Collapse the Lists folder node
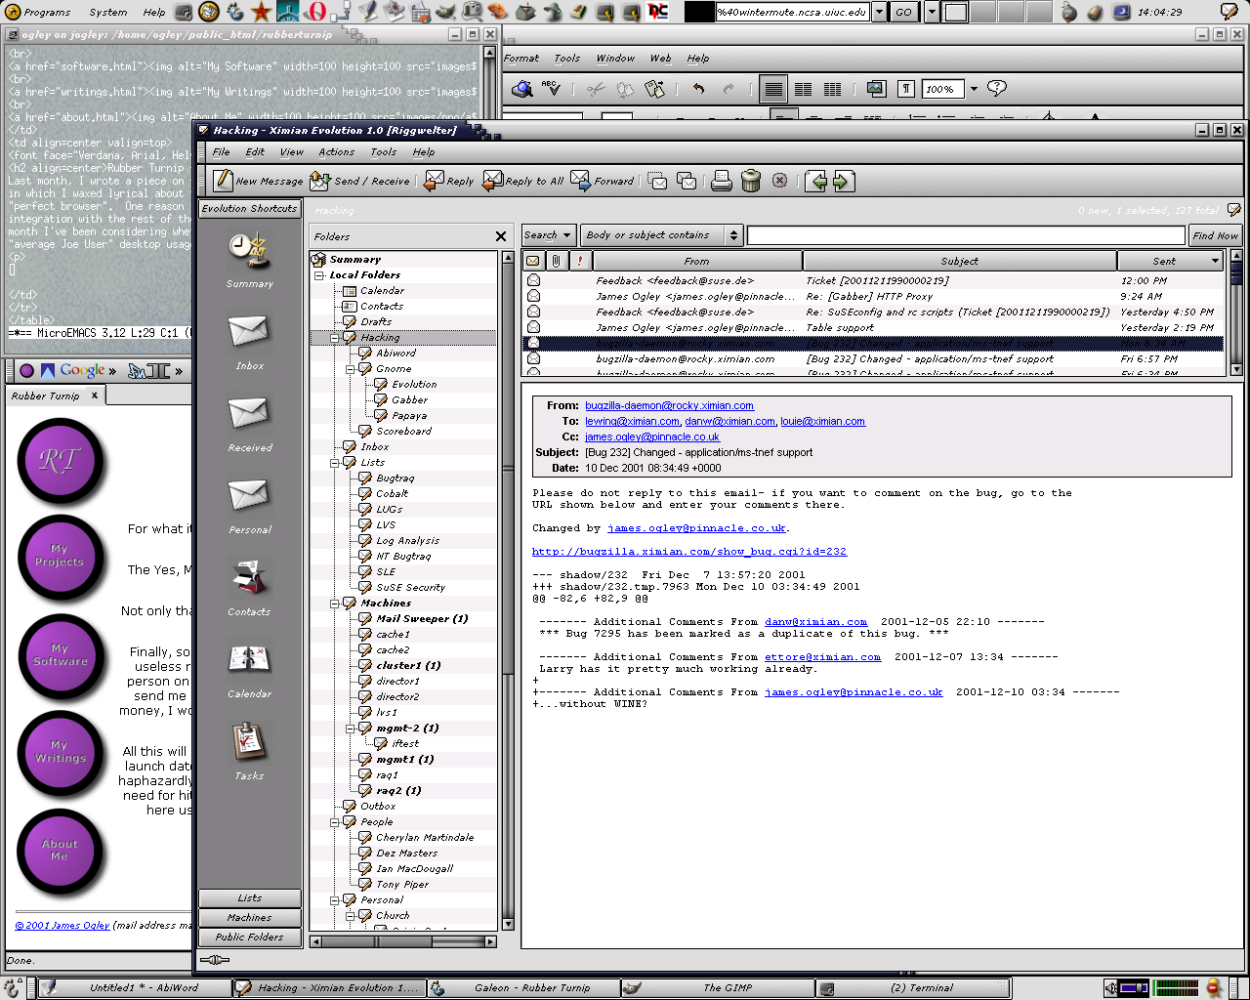Image resolution: width=1250 pixels, height=1000 pixels. (x=335, y=463)
